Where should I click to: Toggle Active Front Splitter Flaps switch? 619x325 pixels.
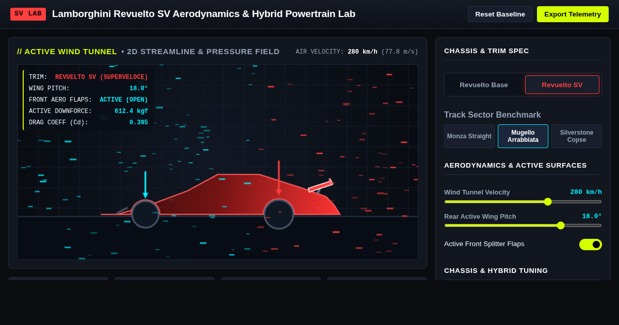[590, 245]
